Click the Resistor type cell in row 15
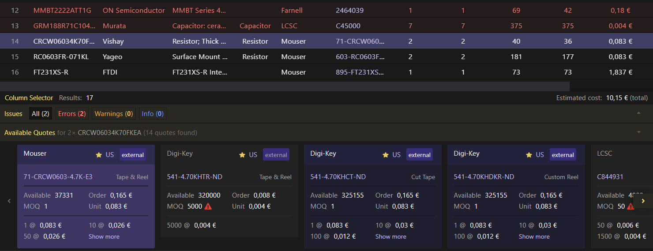Image resolution: width=653 pixels, height=251 pixels. tap(255, 57)
